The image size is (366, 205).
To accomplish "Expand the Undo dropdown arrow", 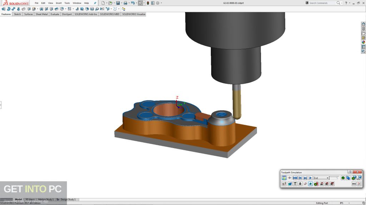I will (x=137, y=3).
